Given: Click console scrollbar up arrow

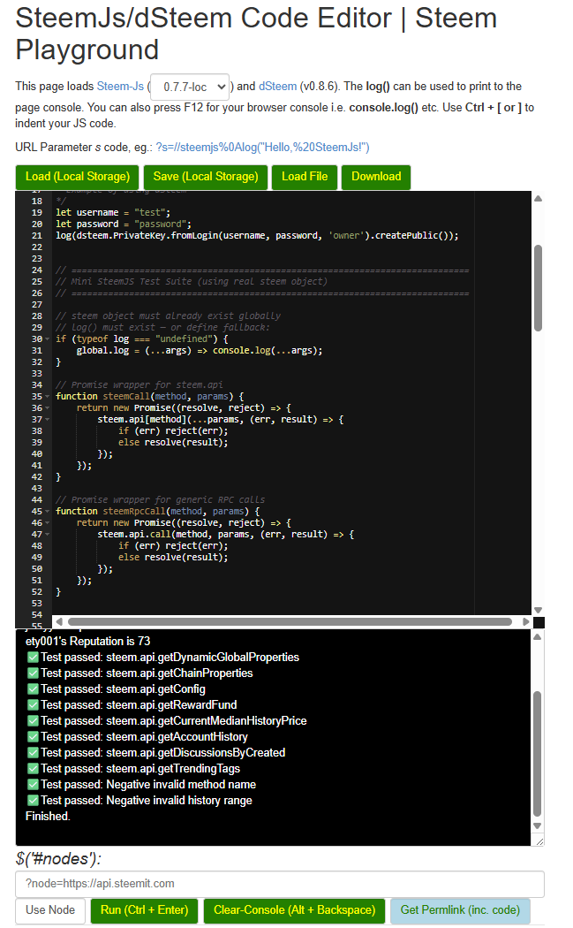Looking at the screenshot, I should point(538,637).
